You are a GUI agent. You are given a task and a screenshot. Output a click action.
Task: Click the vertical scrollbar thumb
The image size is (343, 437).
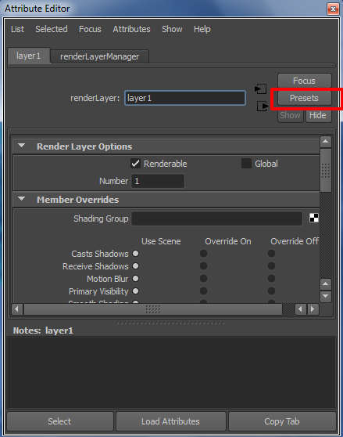(x=326, y=170)
